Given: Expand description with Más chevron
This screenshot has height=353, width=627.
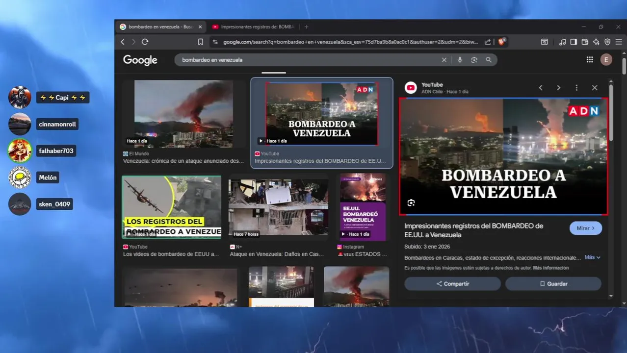Looking at the screenshot, I should pyautogui.click(x=592, y=257).
